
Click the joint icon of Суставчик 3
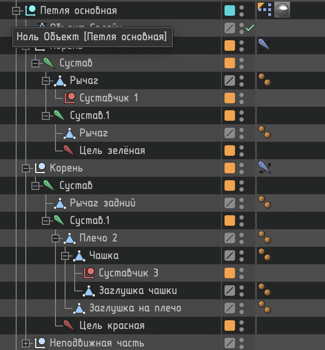point(90,273)
